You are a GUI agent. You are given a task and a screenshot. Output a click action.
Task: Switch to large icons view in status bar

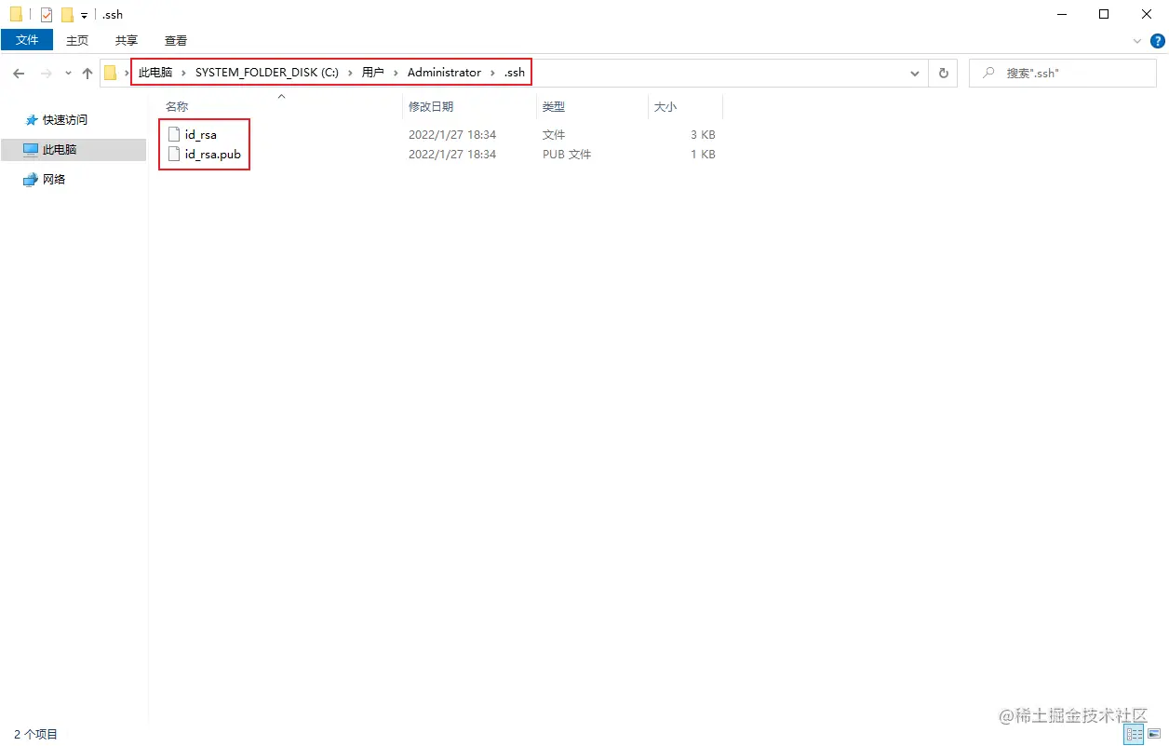[x=1154, y=735]
